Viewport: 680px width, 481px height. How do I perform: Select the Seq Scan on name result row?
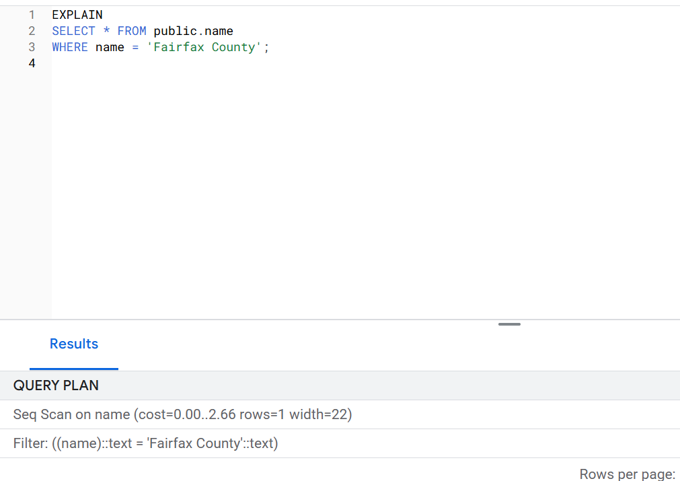(x=340, y=414)
